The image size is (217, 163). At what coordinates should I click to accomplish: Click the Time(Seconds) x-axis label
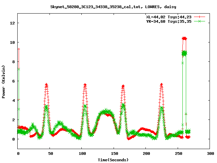coord(113,160)
